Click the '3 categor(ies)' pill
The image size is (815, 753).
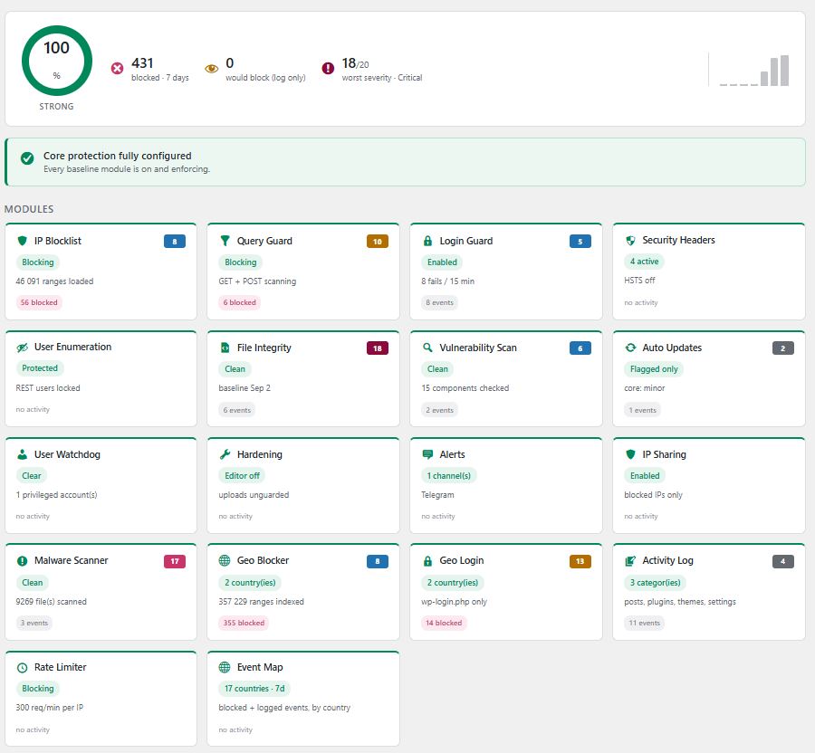[x=656, y=583]
